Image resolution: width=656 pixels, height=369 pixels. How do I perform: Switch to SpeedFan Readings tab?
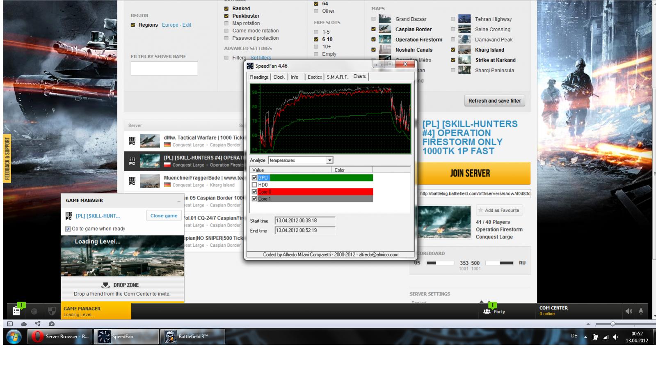(x=259, y=77)
